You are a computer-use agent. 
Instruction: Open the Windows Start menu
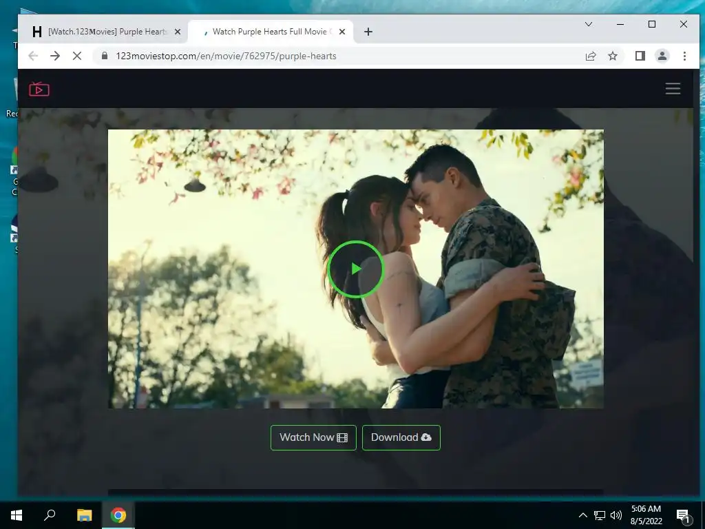[17, 515]
